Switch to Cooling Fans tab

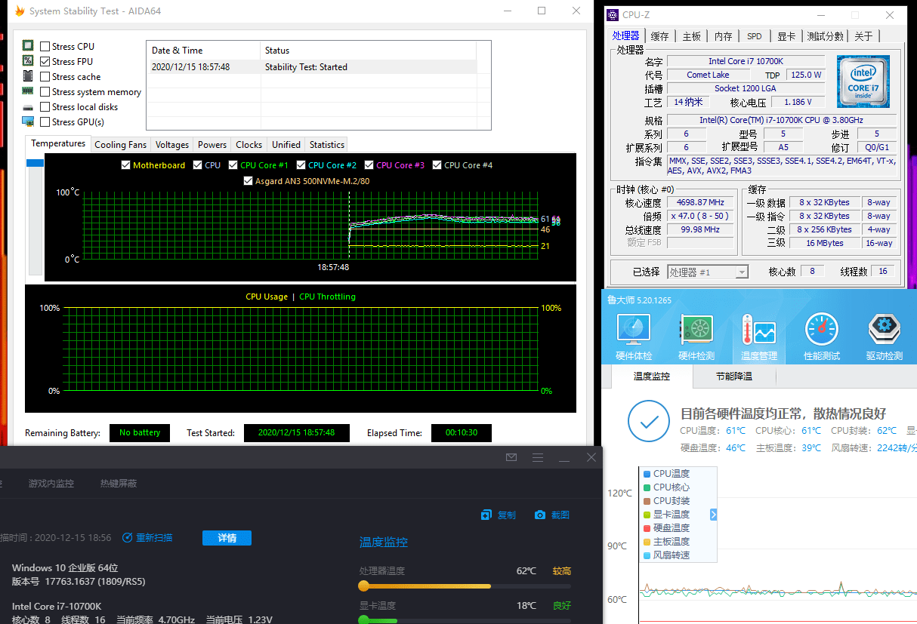click(x=120, y=145)
